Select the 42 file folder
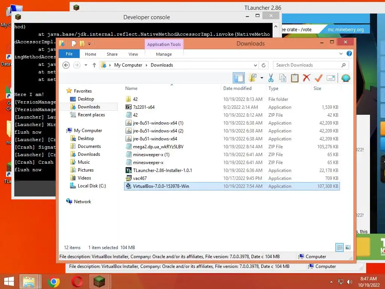Screen dimensions: 385x289 click(x=232, y=99)
